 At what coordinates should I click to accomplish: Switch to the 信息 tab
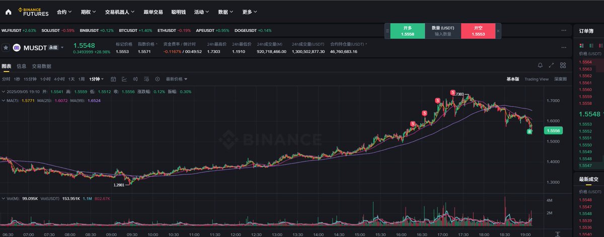tap(22, 66)
